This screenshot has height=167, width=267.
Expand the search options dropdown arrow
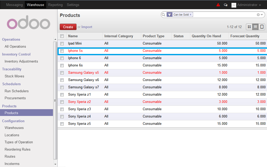point(262,15)
